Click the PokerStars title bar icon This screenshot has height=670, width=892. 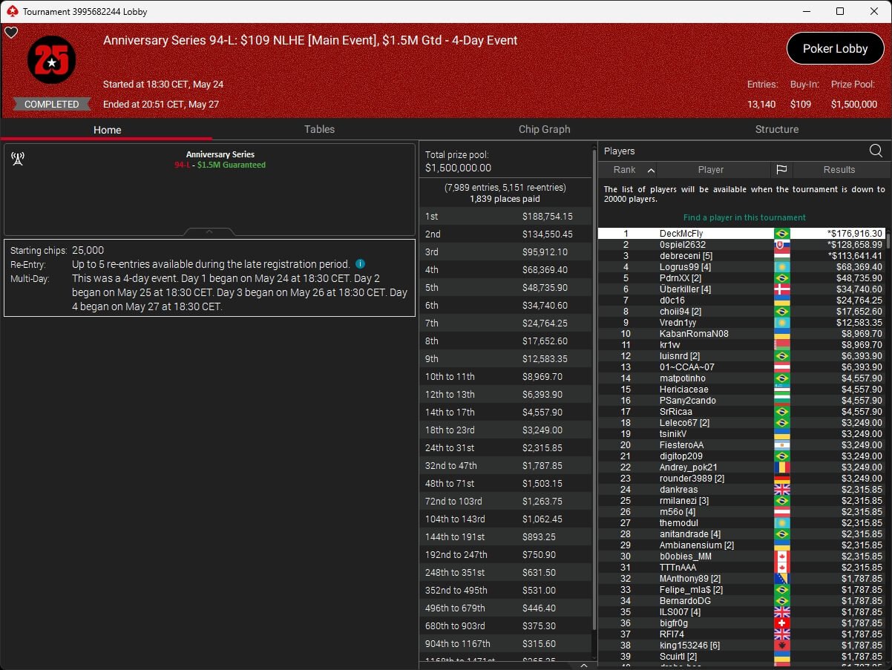11,11
